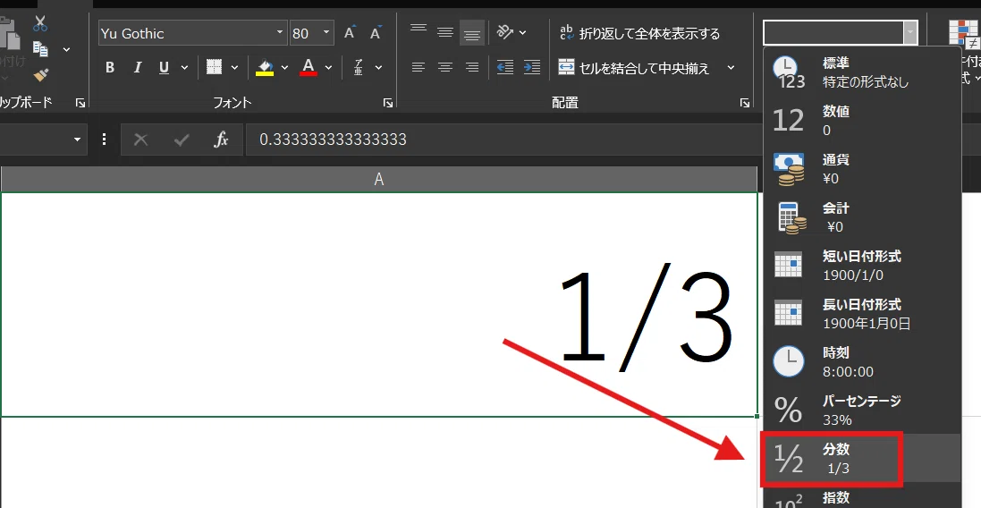Choose 長い日付形式 long date format
Image resolution: width=981 pixels, height=508 pixels.
pyautogui.click(x=861, y=313)
